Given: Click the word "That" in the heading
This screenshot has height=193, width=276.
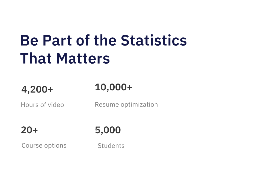Looking at the screenshot, I should tap(36, 58).
